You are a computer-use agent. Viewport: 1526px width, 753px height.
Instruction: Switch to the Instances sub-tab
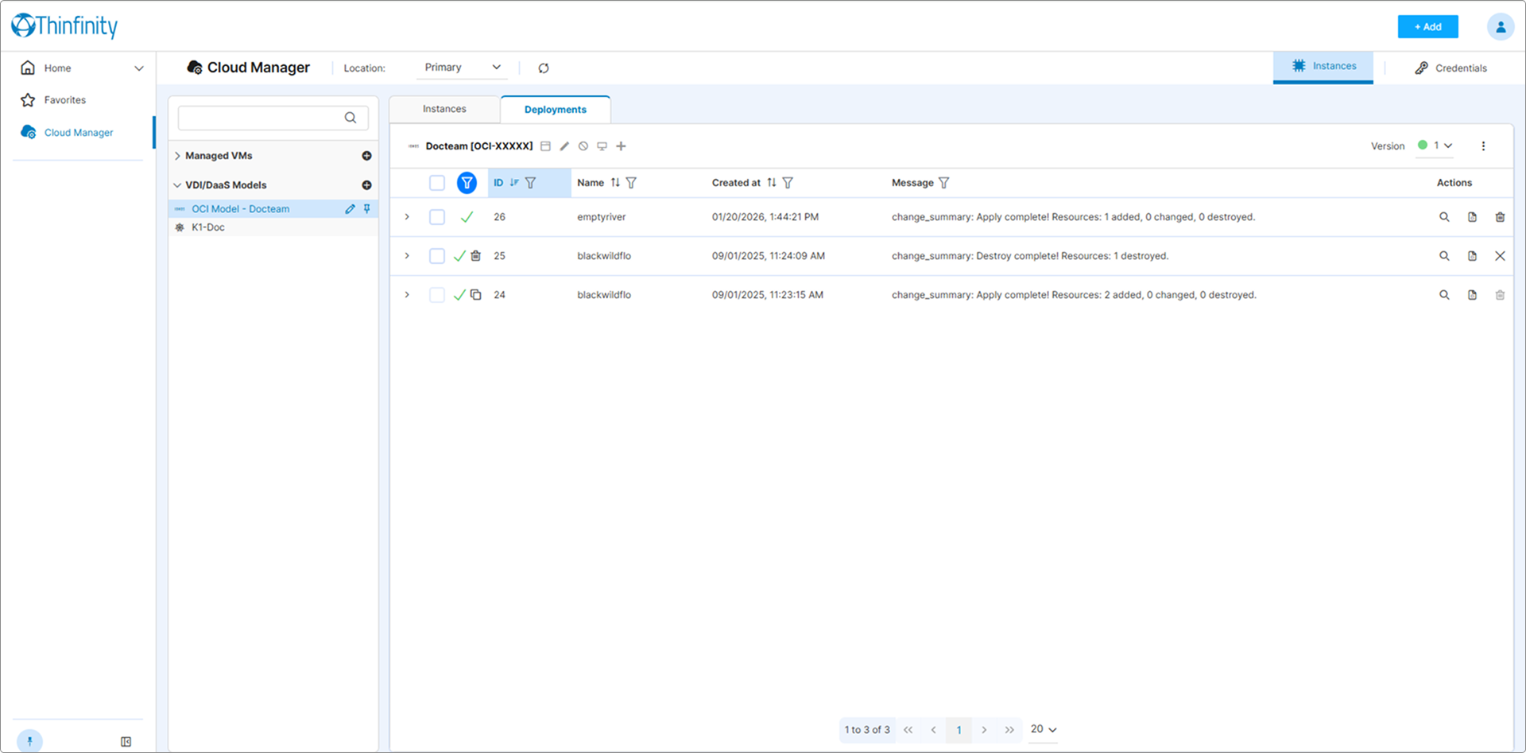click(x=444, y=109)
